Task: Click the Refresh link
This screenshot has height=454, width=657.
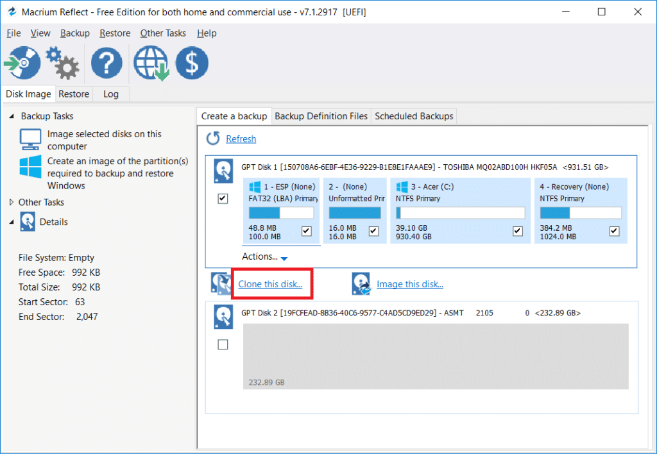Action: point(241,139)
